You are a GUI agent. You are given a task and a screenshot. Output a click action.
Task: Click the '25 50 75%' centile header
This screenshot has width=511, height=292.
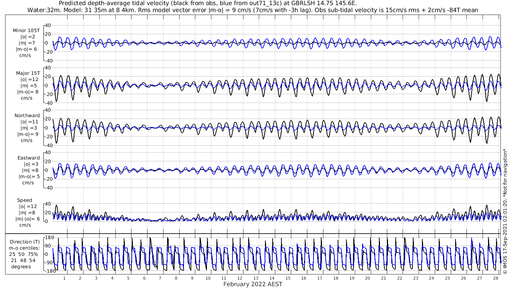click(x=24, y=254)
